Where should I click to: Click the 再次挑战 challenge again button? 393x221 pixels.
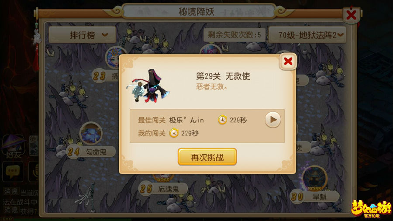click(x=207, y=157)
